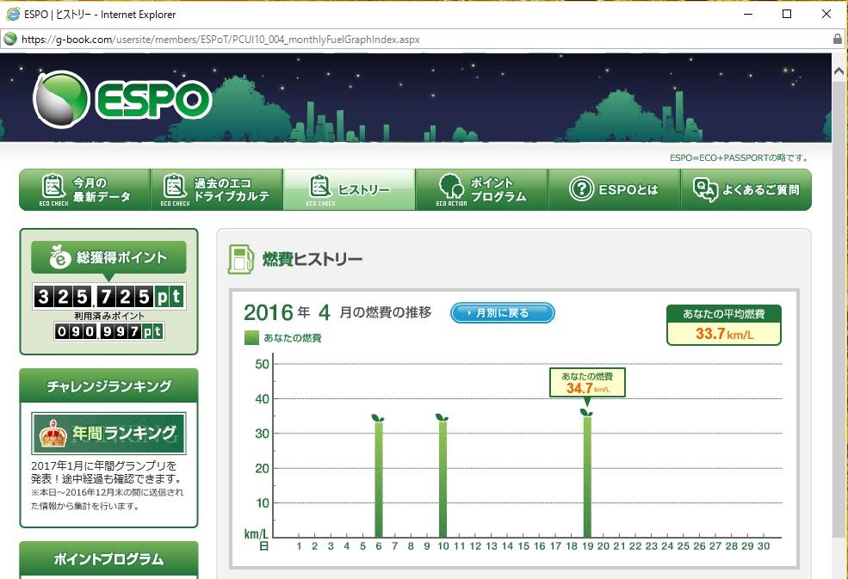This screenshot has height=579, width=848.
Task: Click the 090,997pt used points counter
Action: click(x=108, y=331)
